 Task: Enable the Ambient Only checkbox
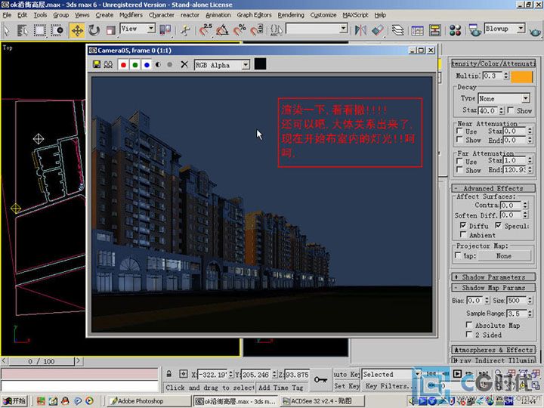pyautogui.click(x=463, y=235)
